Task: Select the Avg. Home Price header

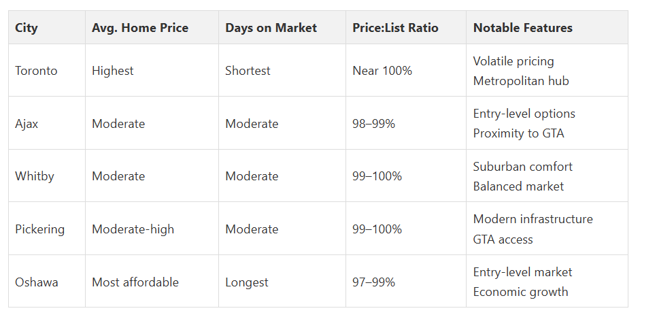Action: [140, 28]
